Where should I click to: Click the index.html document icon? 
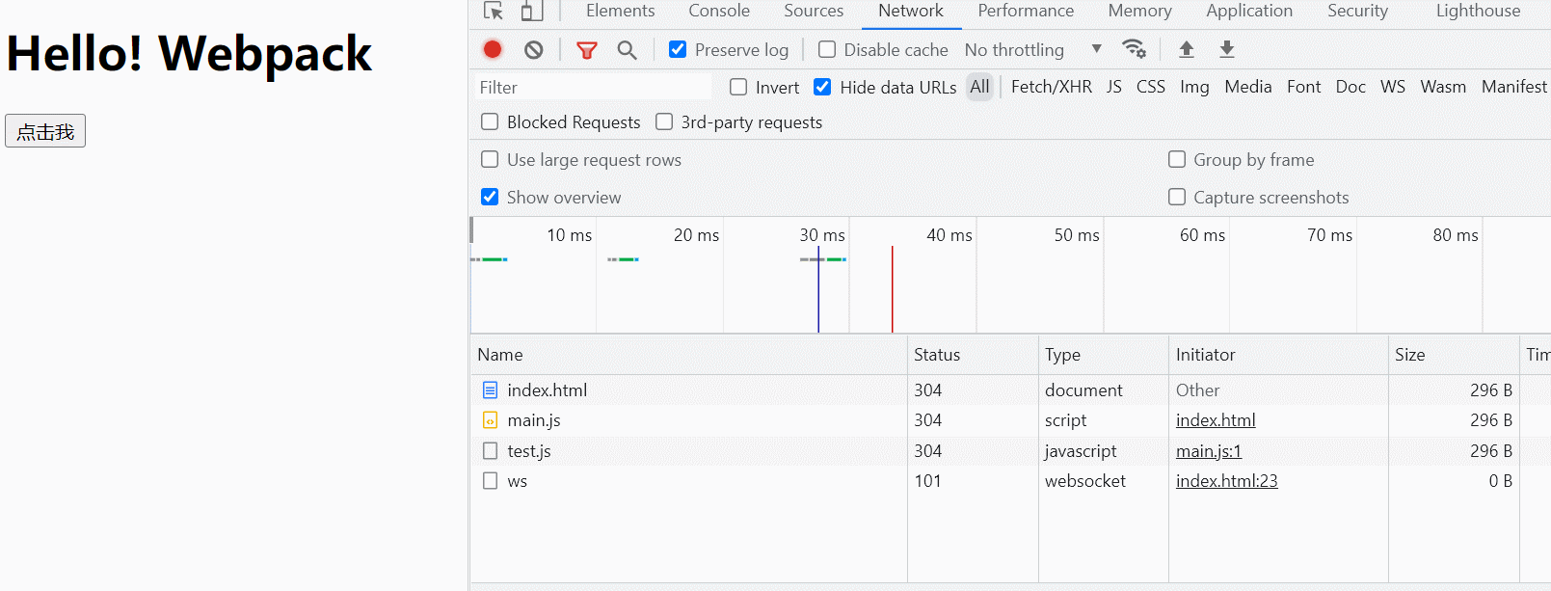click(x=490, y=390)
